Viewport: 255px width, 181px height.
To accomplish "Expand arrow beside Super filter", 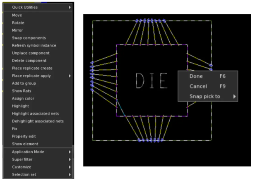I will click(x=70, y=159).
